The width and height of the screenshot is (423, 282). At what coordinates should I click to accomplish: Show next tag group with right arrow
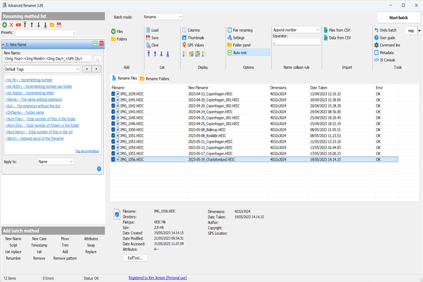coord(96,69)
